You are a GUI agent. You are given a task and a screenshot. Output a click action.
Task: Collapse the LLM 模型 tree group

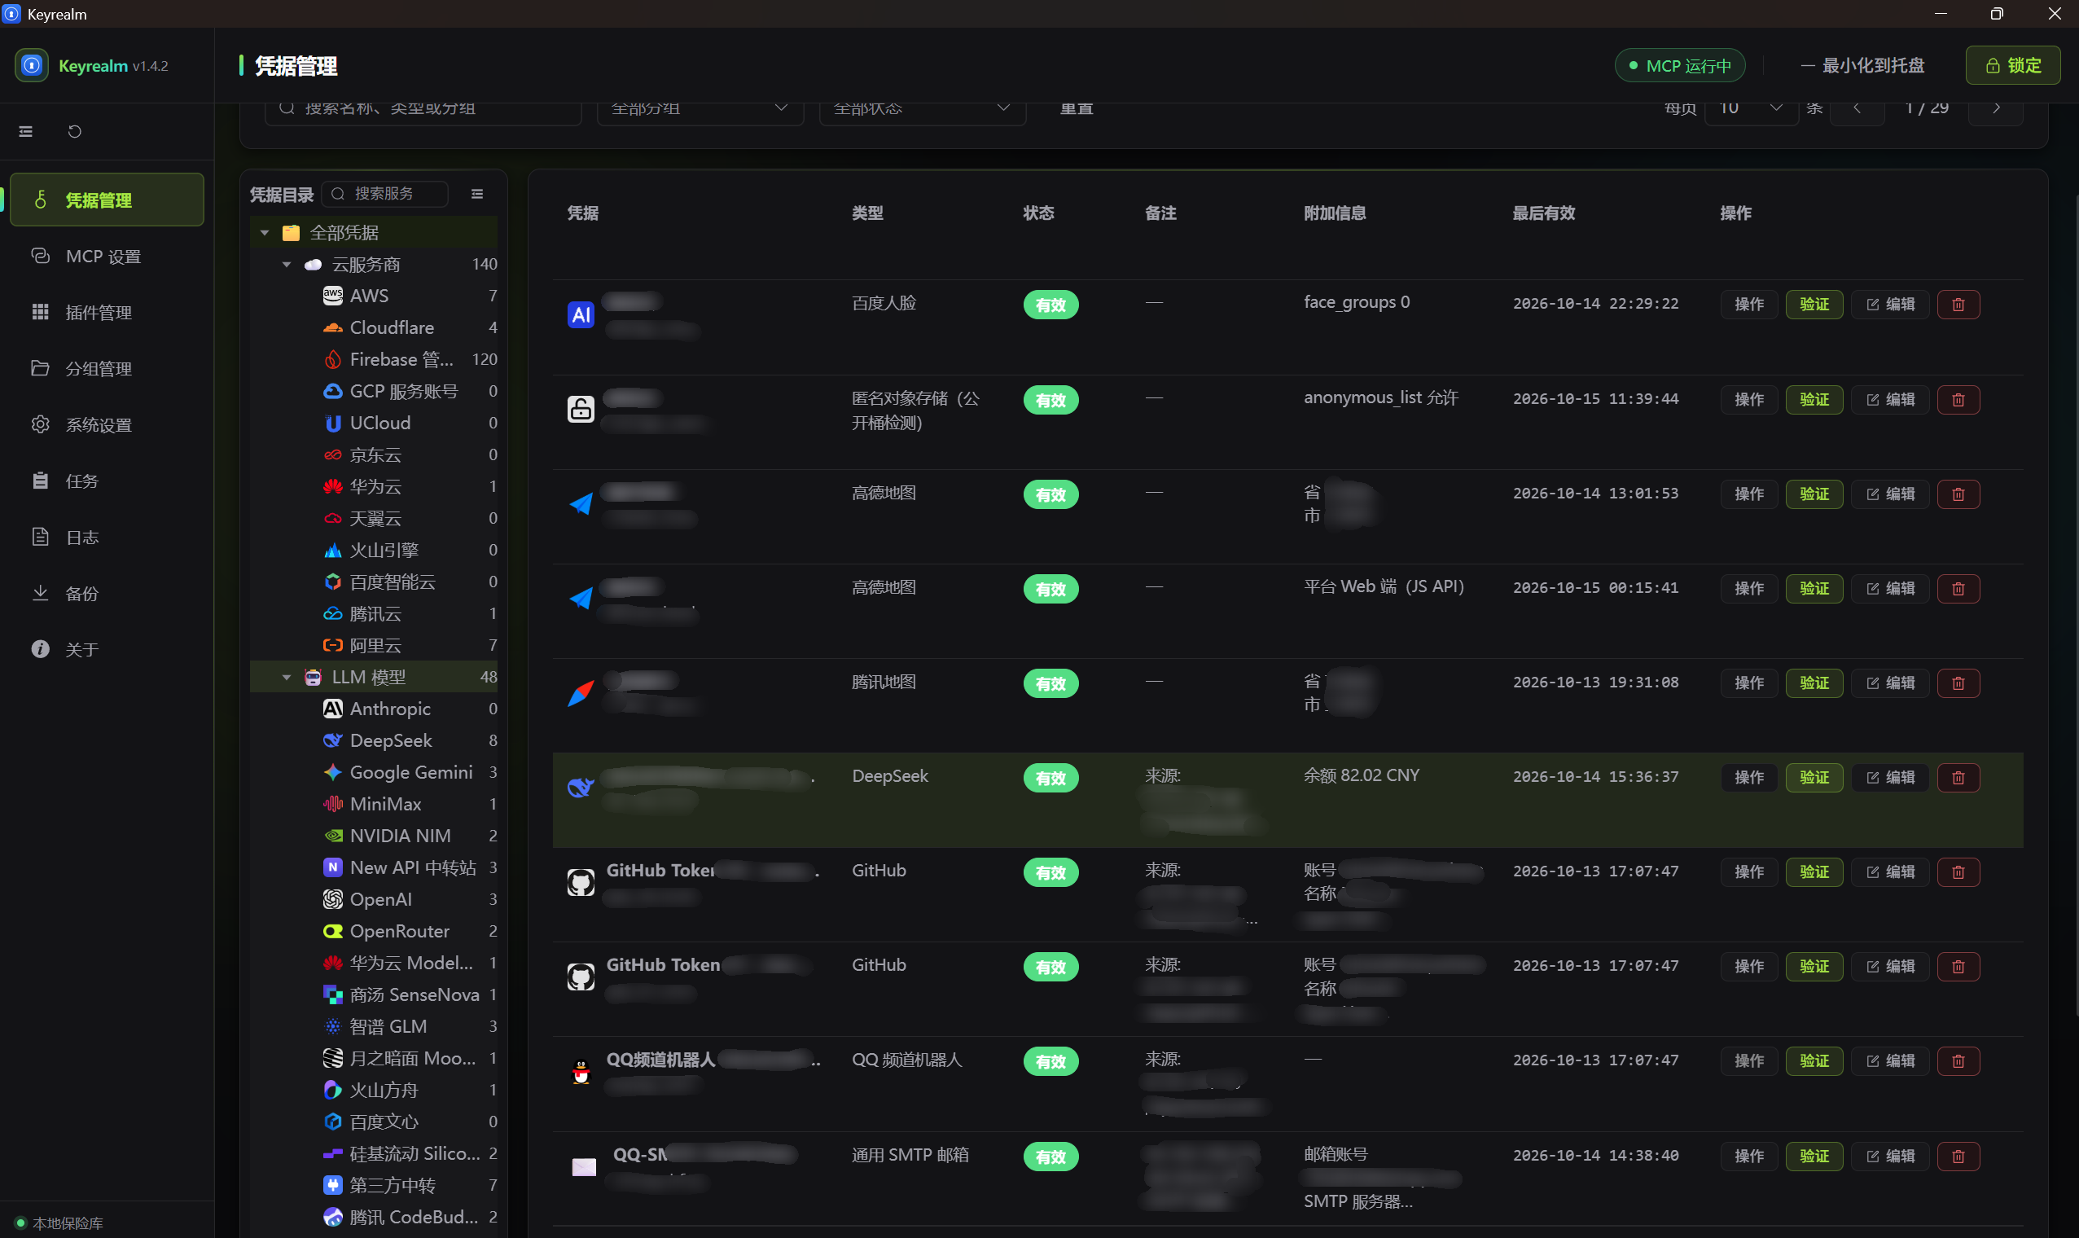click(286, 677)
